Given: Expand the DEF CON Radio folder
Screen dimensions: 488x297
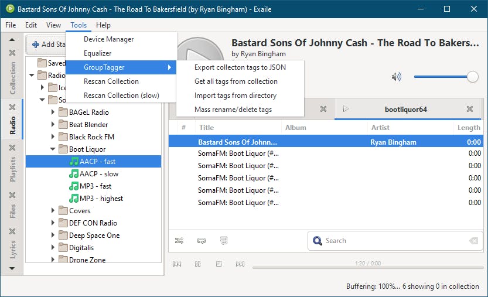Looking at the screenshot, I should pos(54,223).
